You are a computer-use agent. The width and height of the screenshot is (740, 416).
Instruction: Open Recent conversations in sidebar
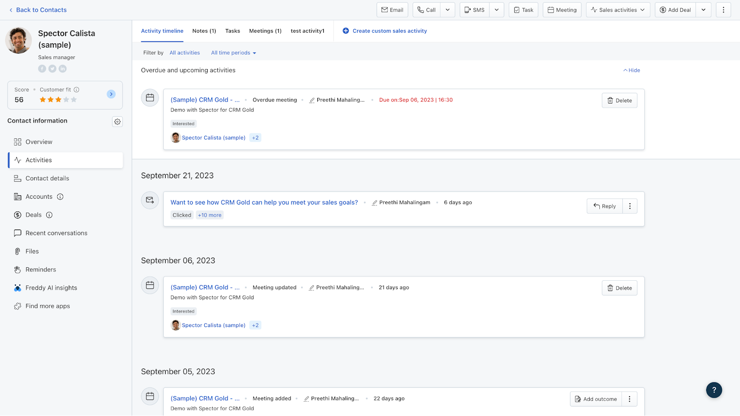[65, 233]
